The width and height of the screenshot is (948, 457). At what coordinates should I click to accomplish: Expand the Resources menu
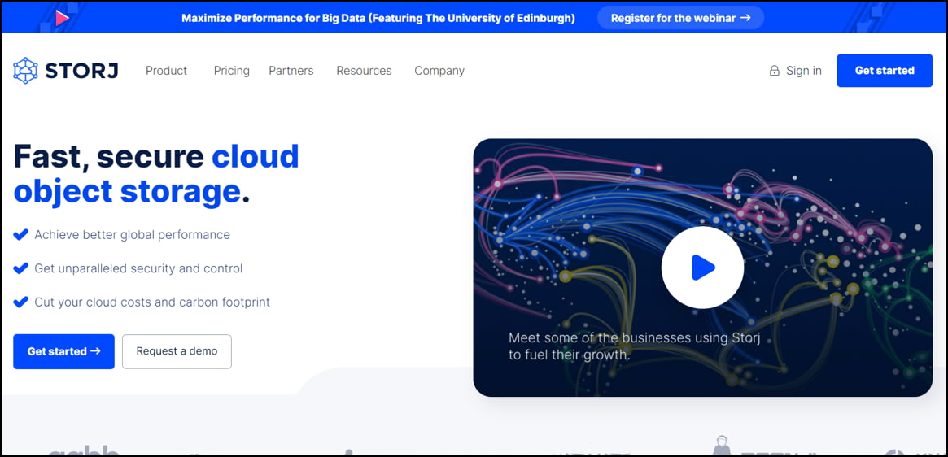pos(364,71)
